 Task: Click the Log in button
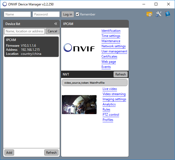point(68,14)
